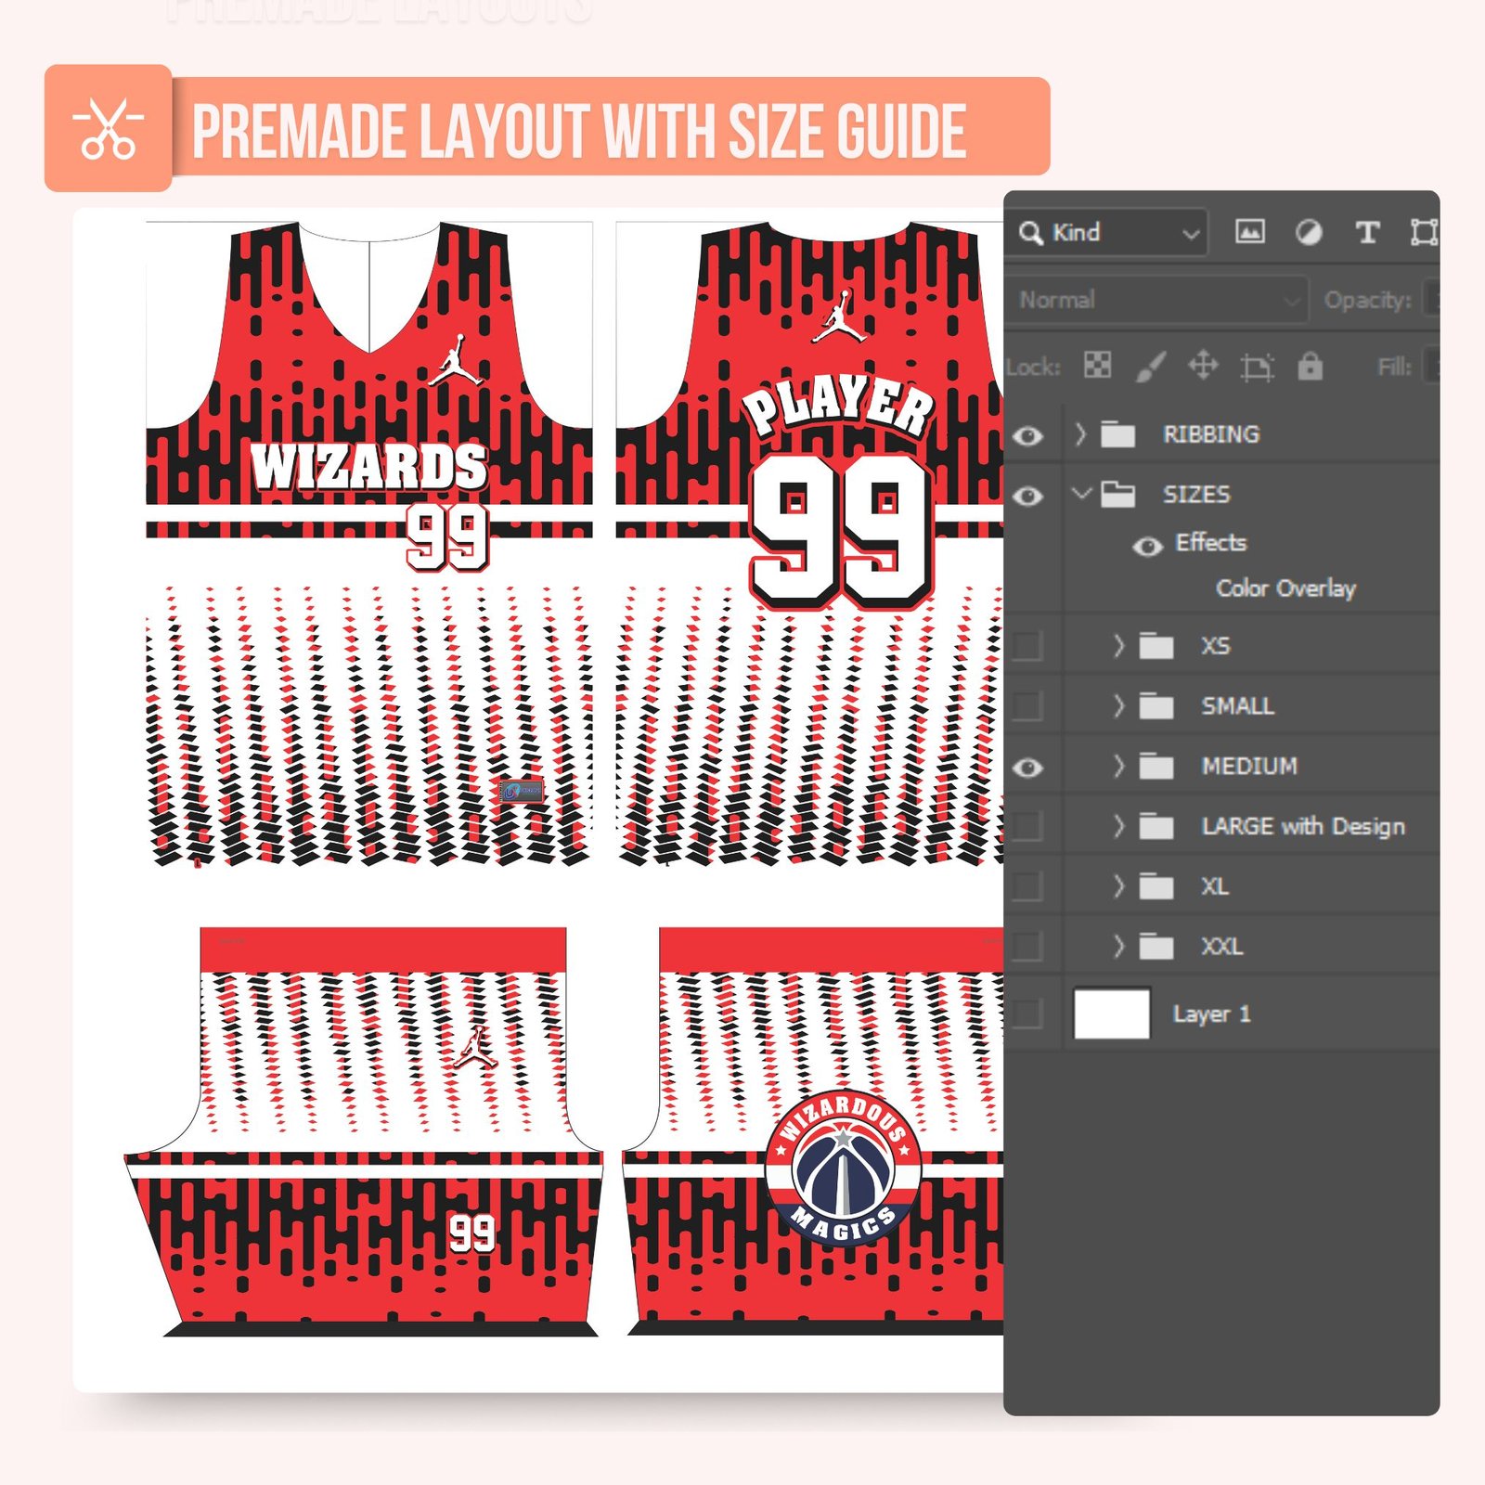Show the LARGE with Design visibility box
This screenshot has height=1485, width=1485.
click(1027, 826)
